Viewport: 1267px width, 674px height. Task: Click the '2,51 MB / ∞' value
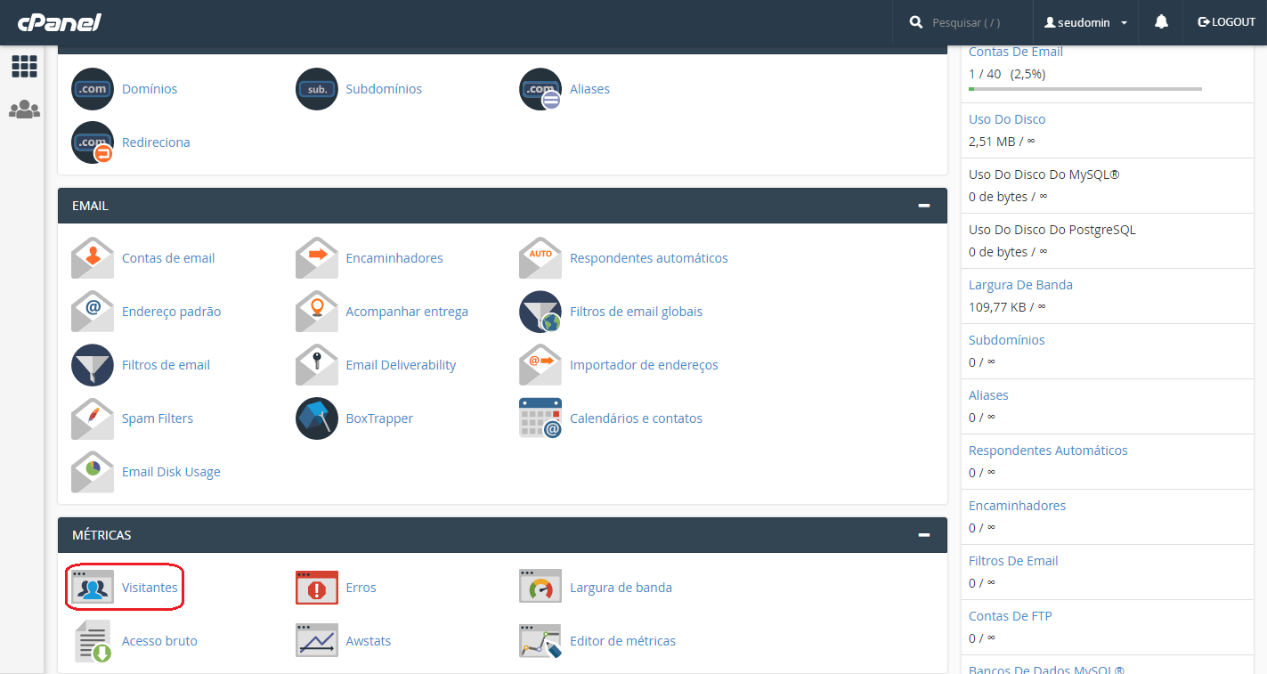(1002, 141)
